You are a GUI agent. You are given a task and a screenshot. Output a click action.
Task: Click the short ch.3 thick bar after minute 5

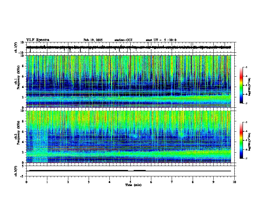pyautogui.click(x=140, y=171)
